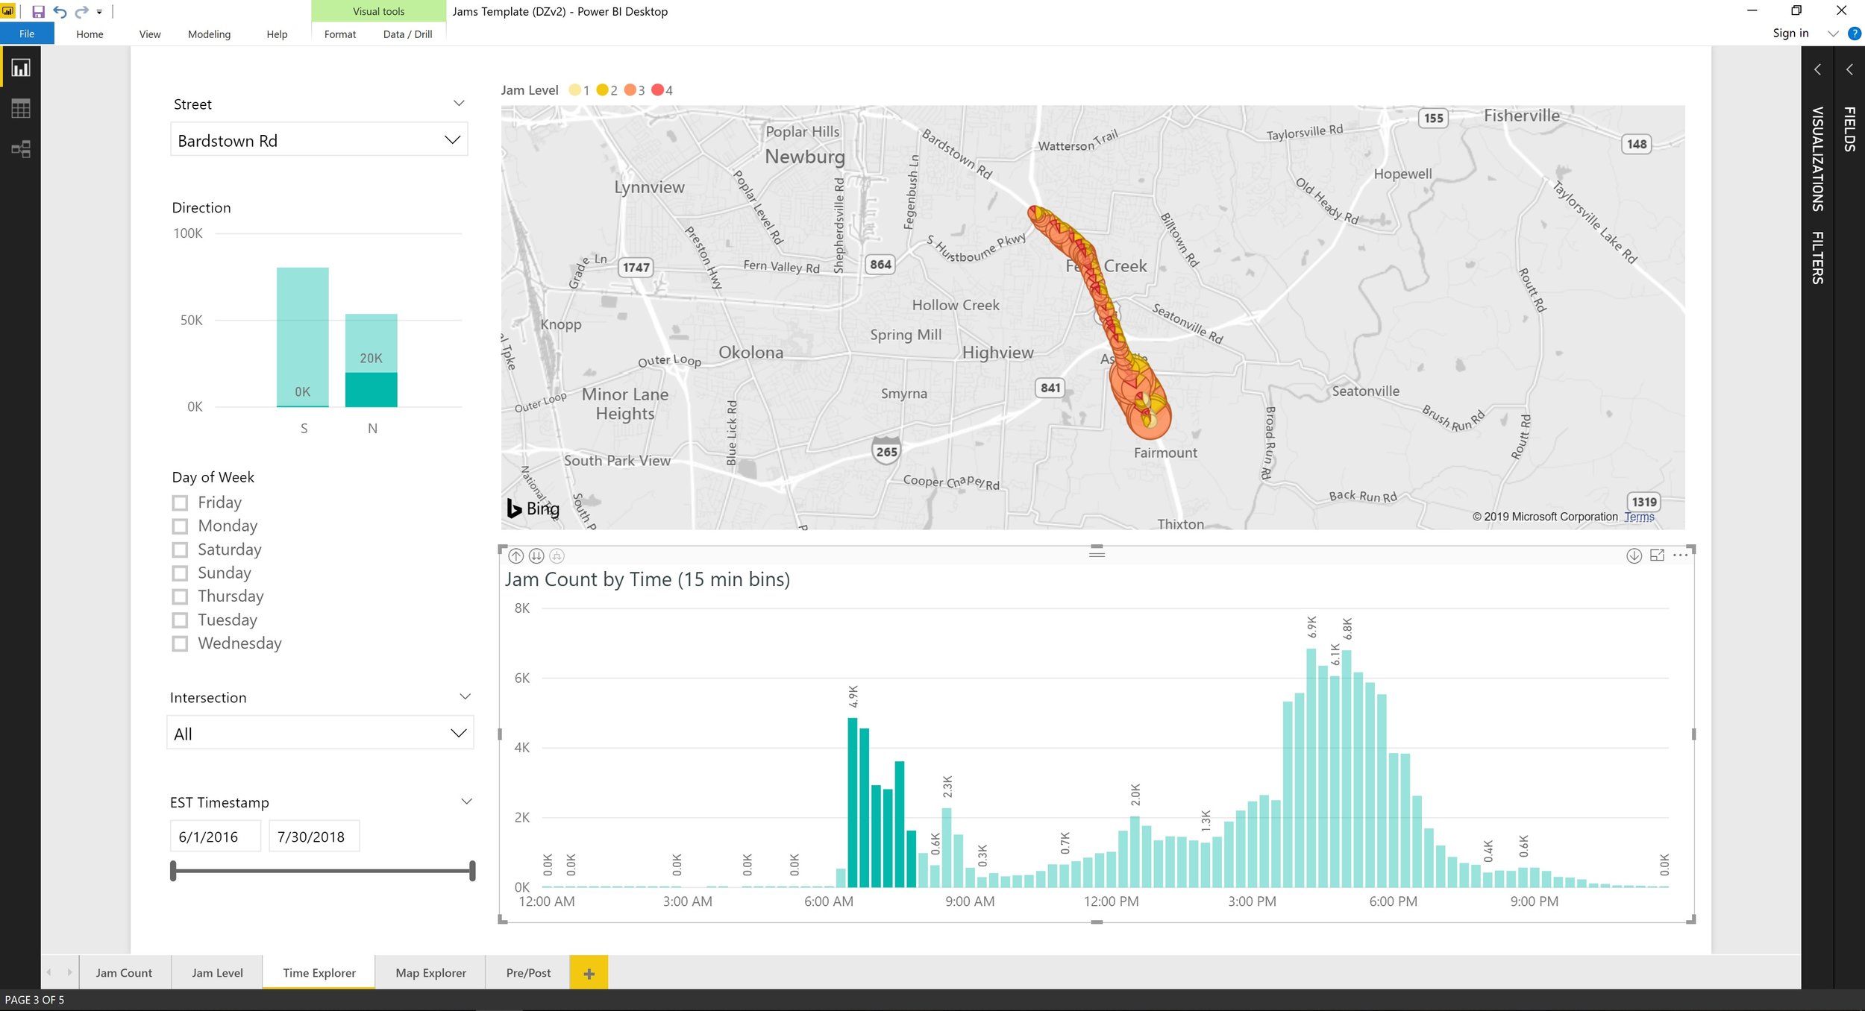Select the 4.9K peak bar in chart
The width and height of the screenshot is (1865, 1011).
click(x=853, y=802)
